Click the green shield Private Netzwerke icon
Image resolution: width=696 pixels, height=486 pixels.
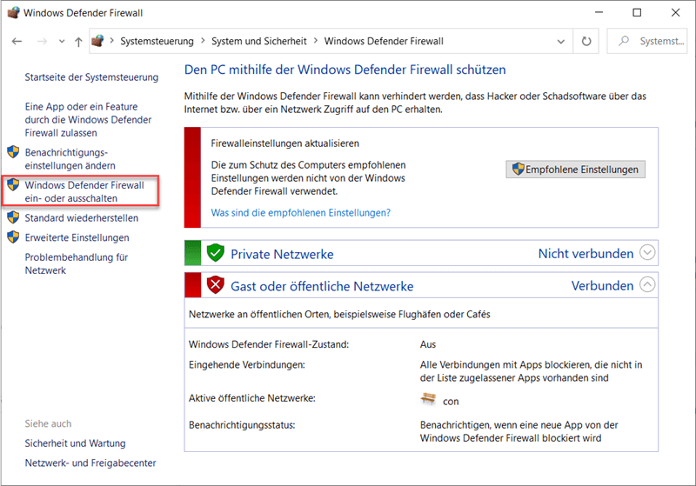point(215,253)
